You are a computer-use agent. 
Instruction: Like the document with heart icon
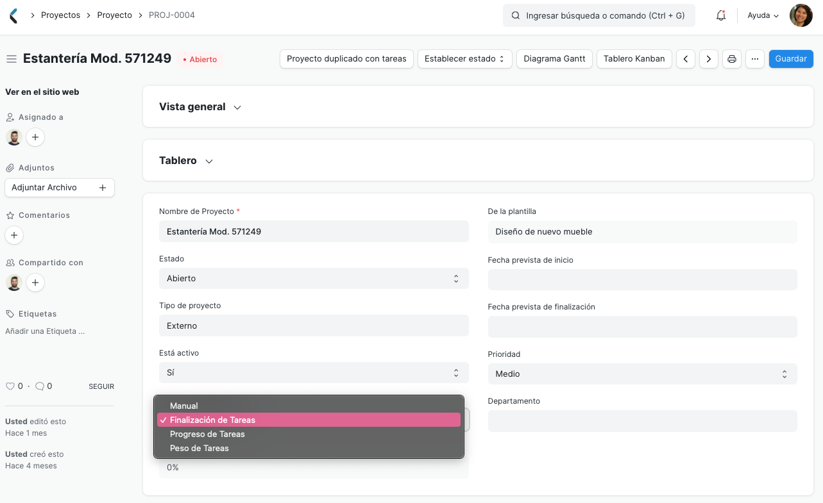click(10, 386)
